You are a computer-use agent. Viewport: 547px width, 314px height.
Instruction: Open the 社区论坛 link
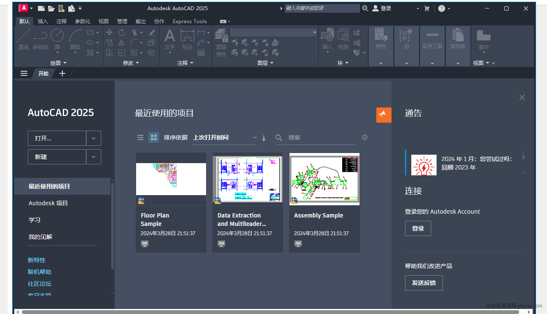tap(40, 284)
